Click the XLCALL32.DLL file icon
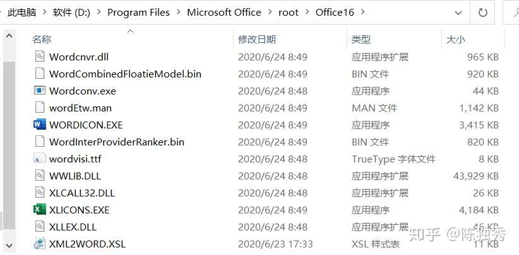 point(40,193)
